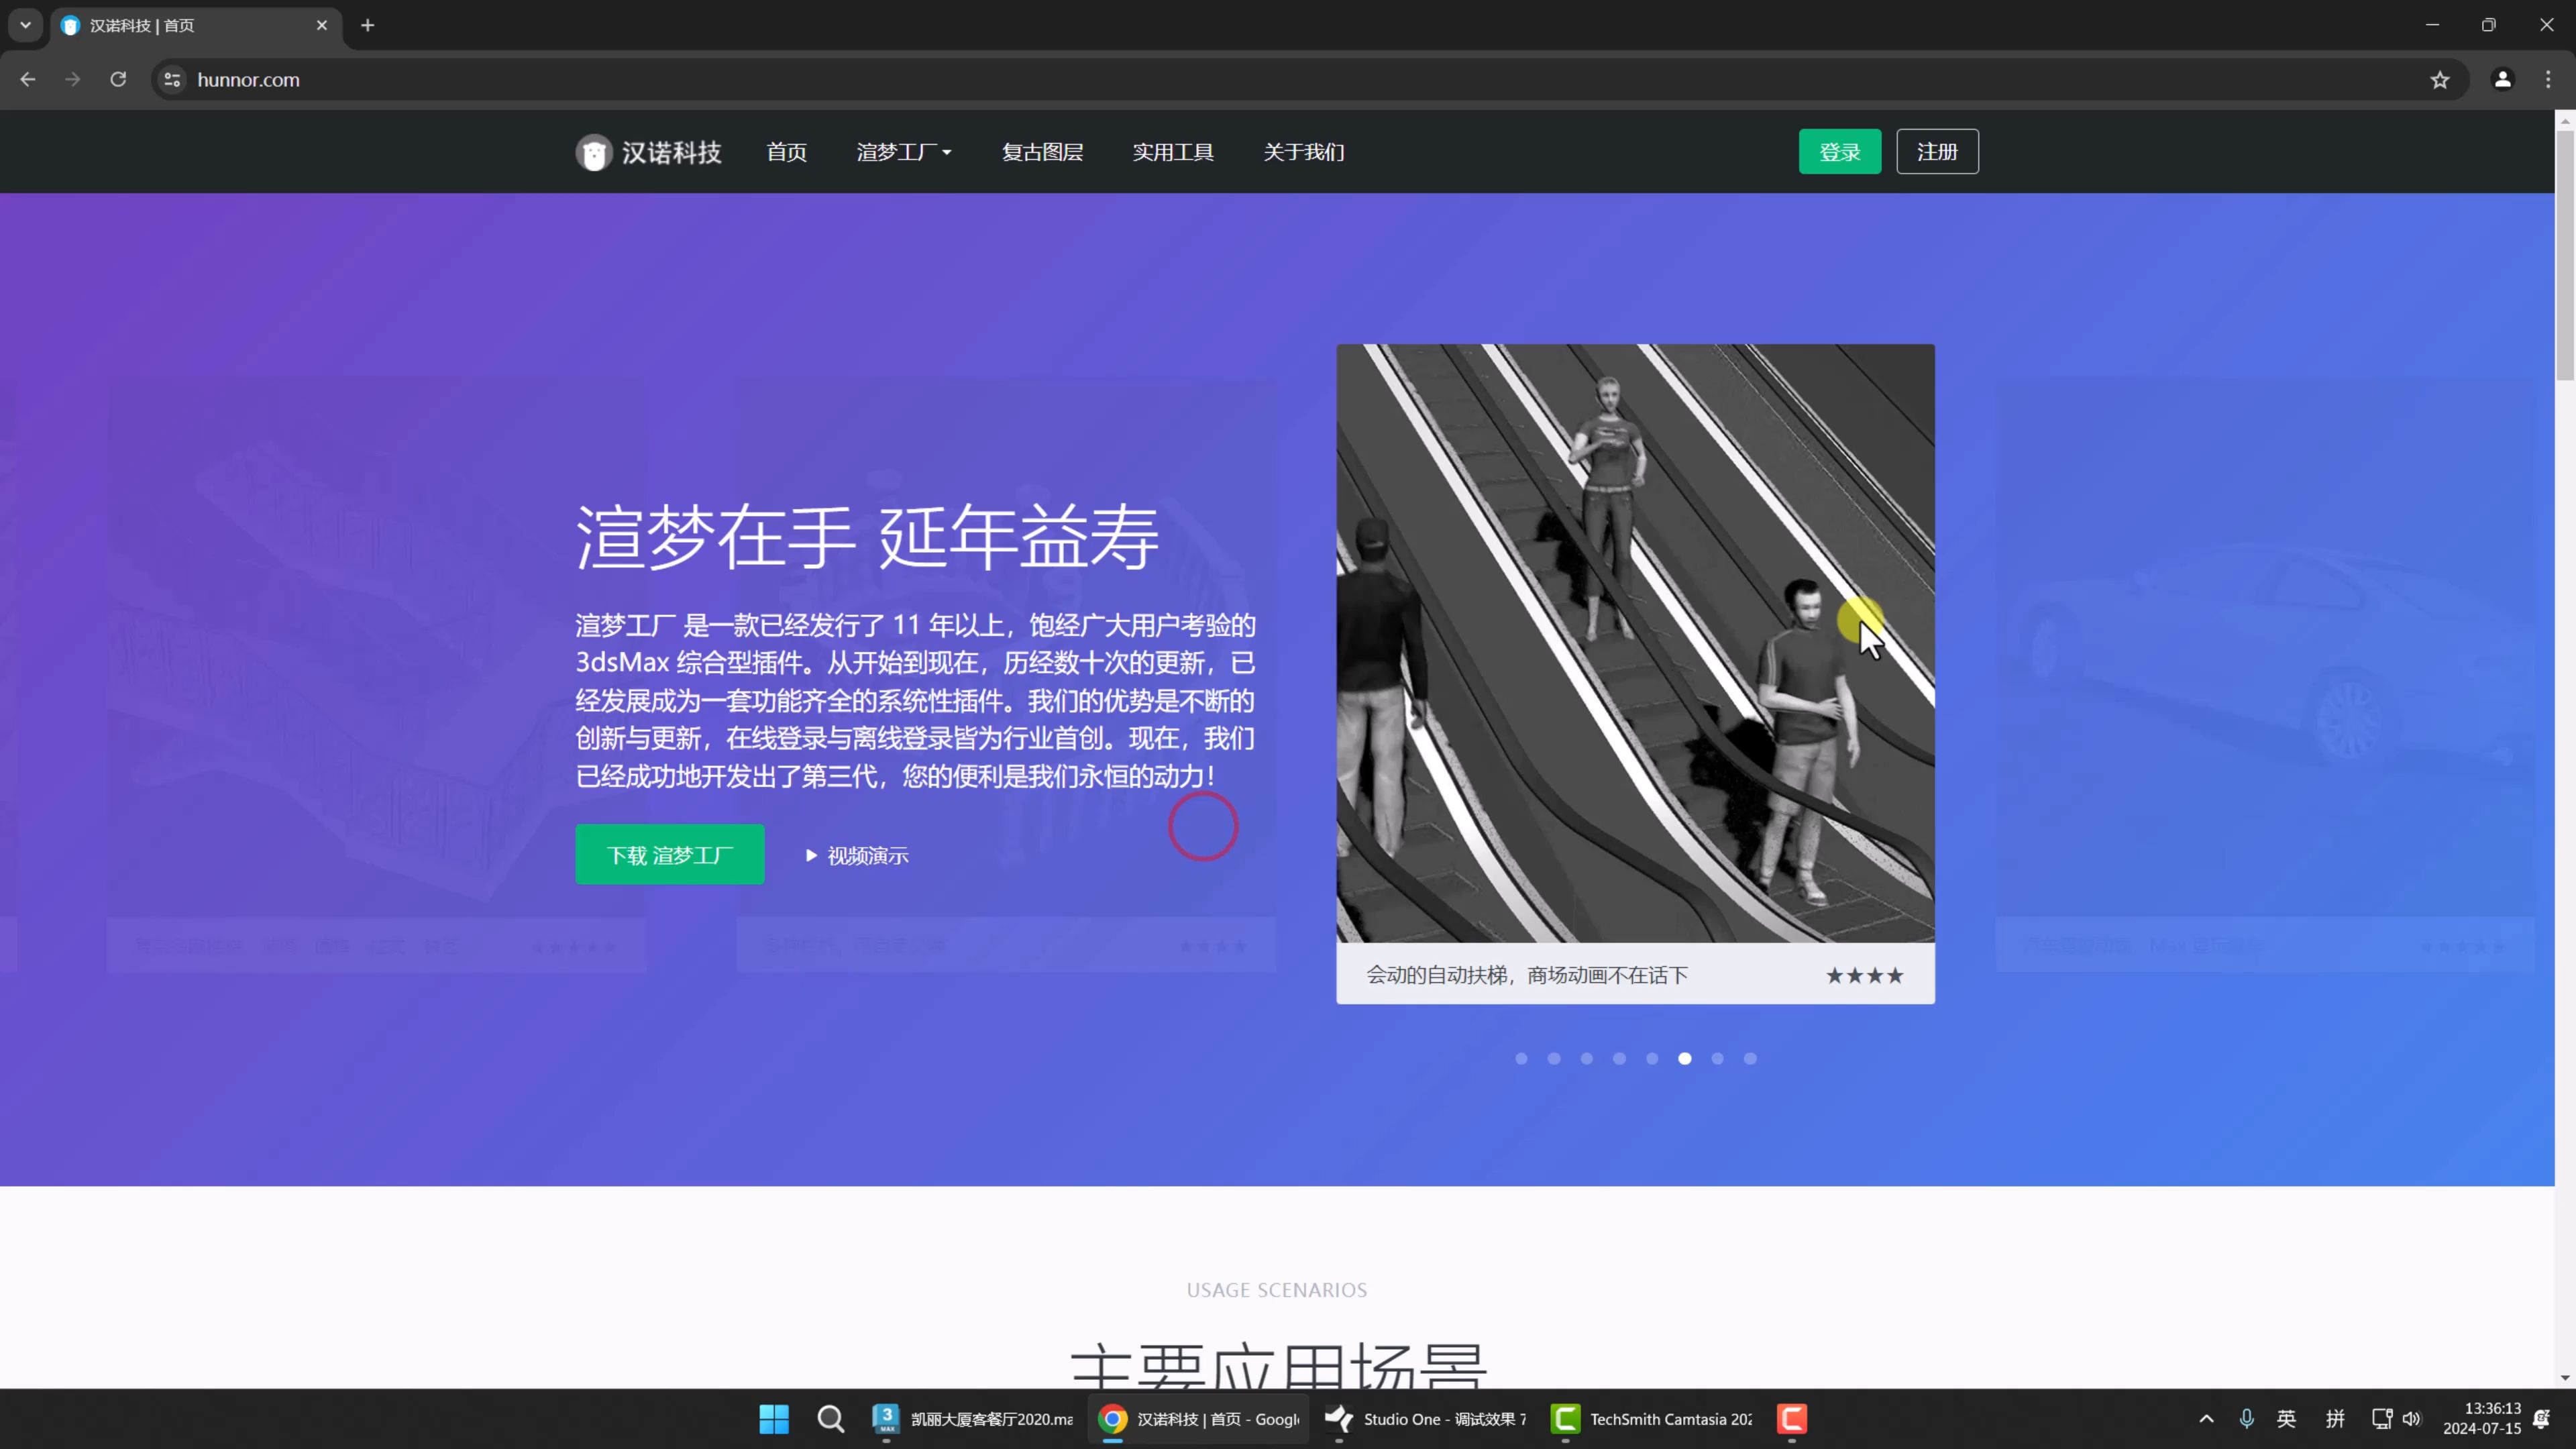Image resolution: width=2576 pixels, height=1449 pixels.
Task: Click the escalator animation thumbnail
Action: tap(1635, 643)
